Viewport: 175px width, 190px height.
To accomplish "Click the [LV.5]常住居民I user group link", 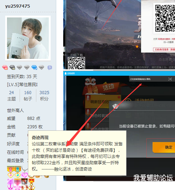I will pos(22,85).
